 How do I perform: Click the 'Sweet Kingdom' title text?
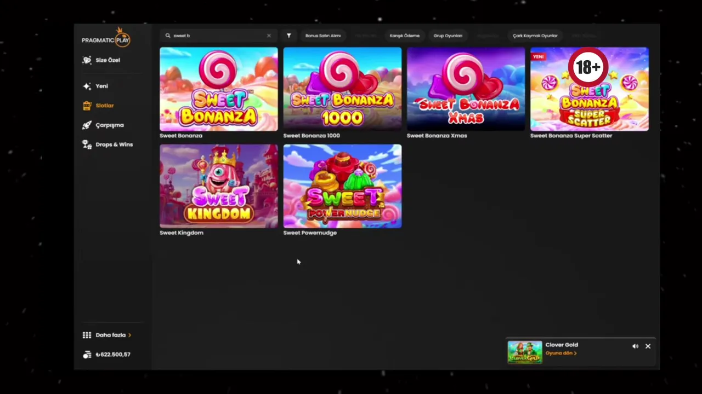(x=182, y=233)
